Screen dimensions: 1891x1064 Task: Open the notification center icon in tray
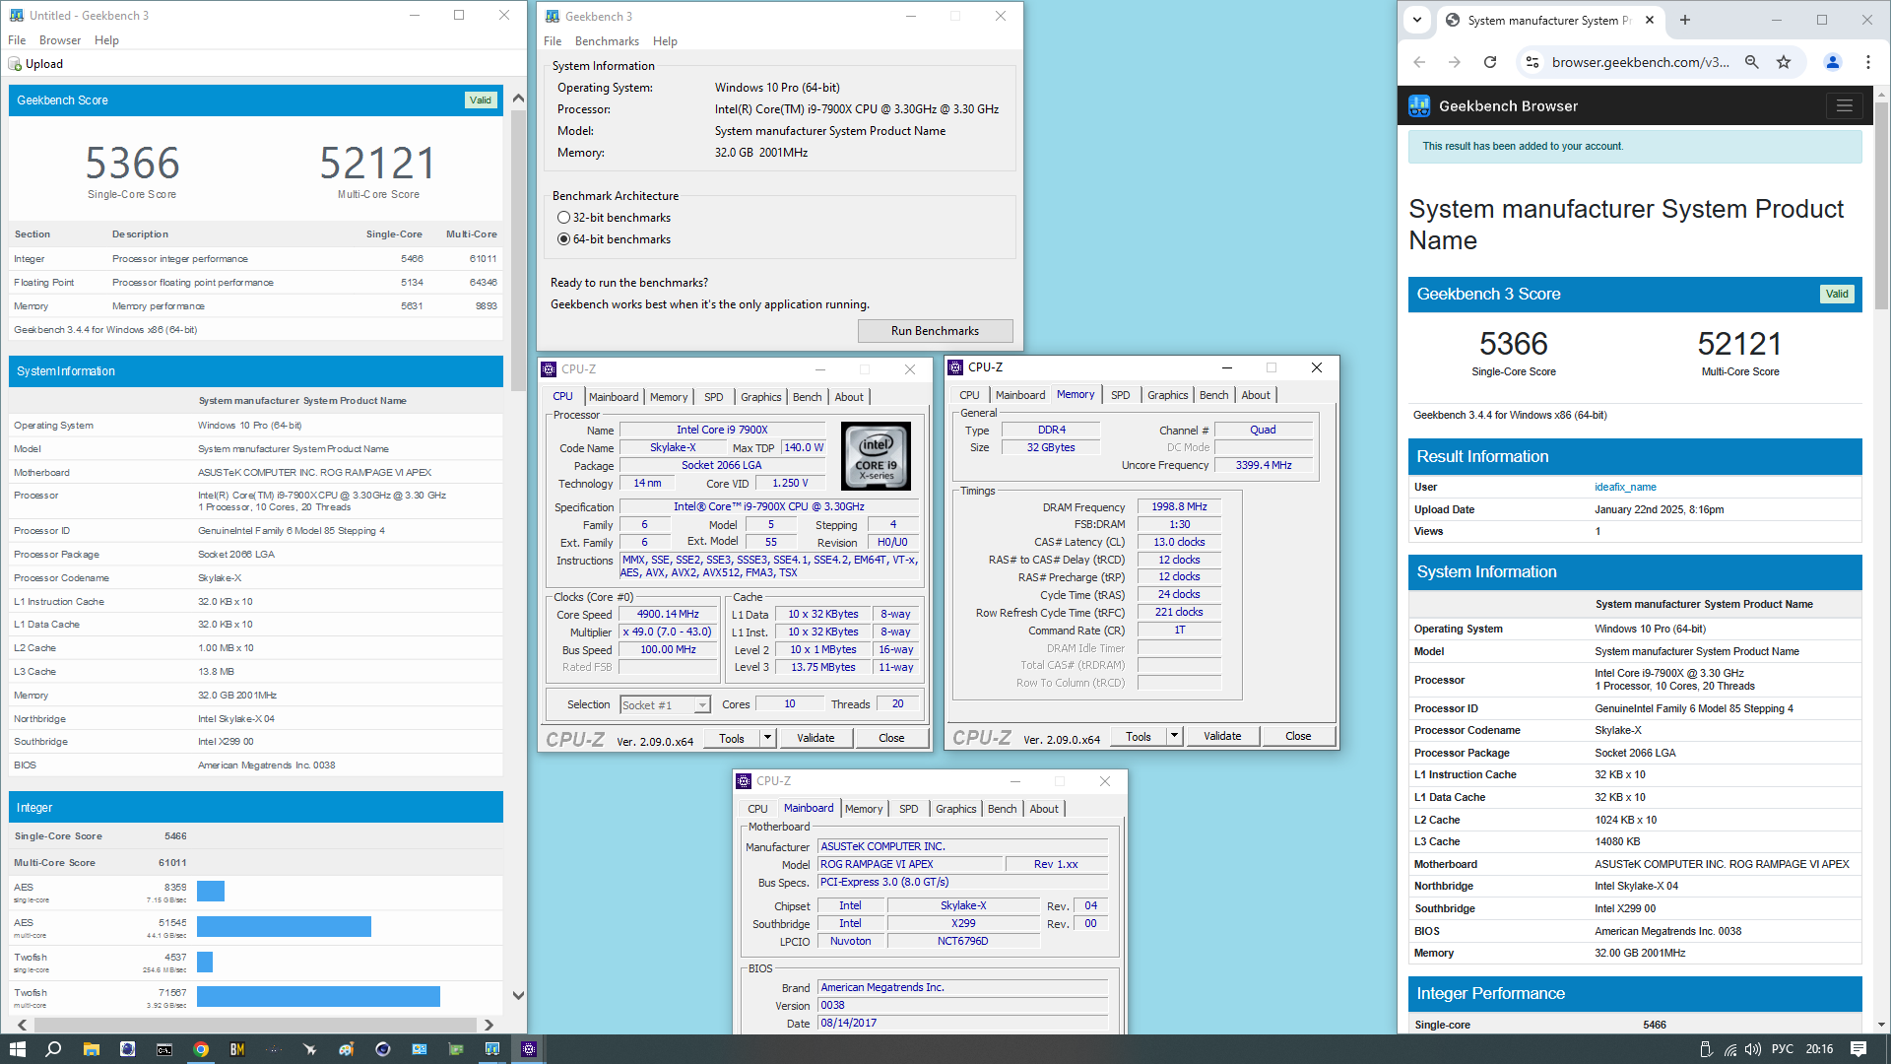pyautogui.click(x=1858, y=1049)
